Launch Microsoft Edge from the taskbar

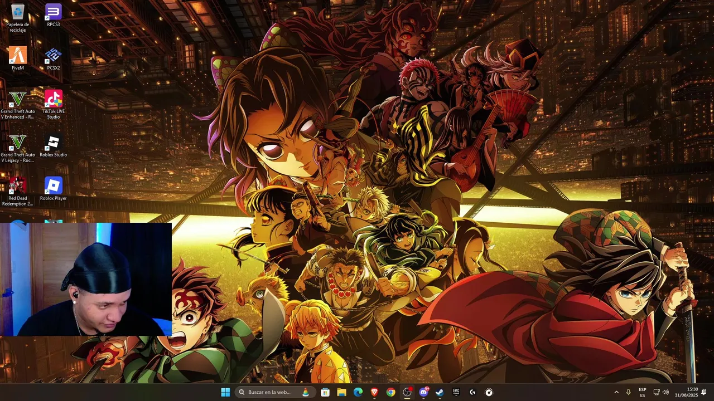[x=358, y=392]
